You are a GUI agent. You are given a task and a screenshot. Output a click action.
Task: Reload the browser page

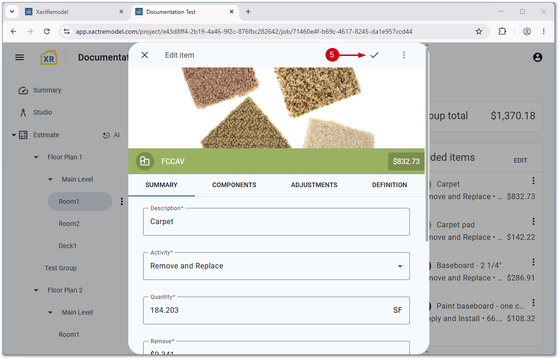(x=47, y=31)
